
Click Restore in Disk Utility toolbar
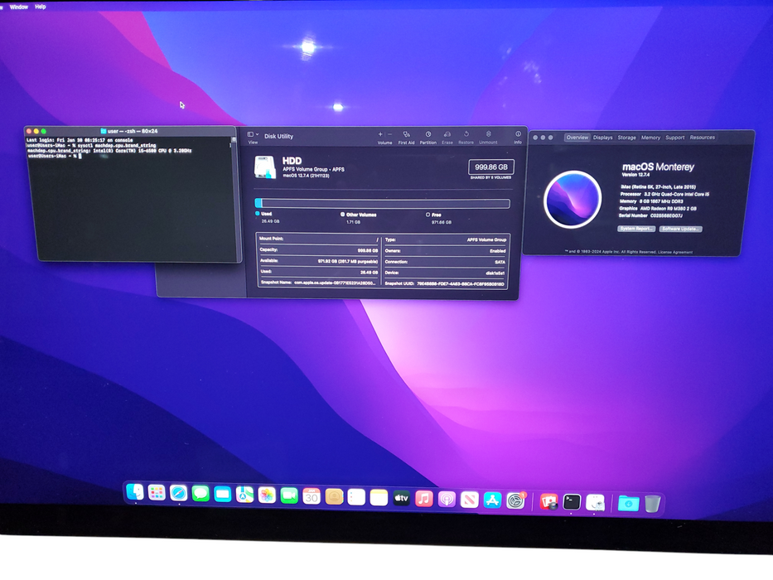click(x=466, y=138)
